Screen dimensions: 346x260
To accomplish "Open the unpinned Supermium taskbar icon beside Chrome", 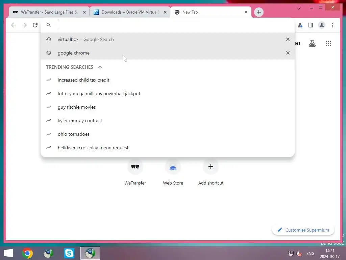I will click(48, 253).
